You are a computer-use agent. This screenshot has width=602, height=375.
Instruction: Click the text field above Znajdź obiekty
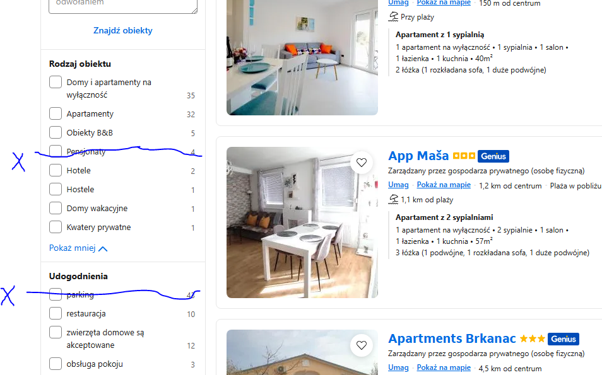point(123,5)
